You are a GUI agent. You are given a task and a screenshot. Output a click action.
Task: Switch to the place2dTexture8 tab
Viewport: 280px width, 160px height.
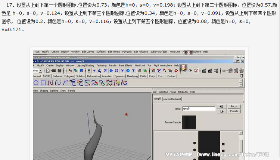point(172,99)
